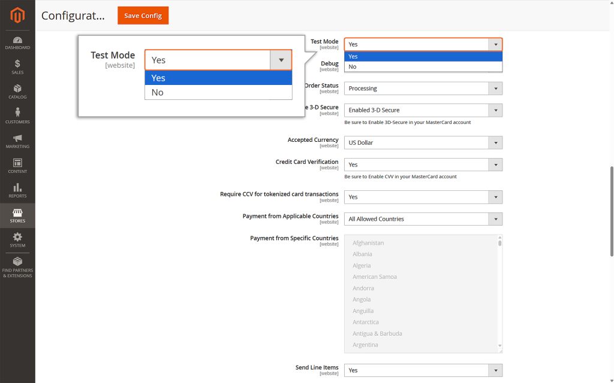Open the Catalog section

[17, 90]
